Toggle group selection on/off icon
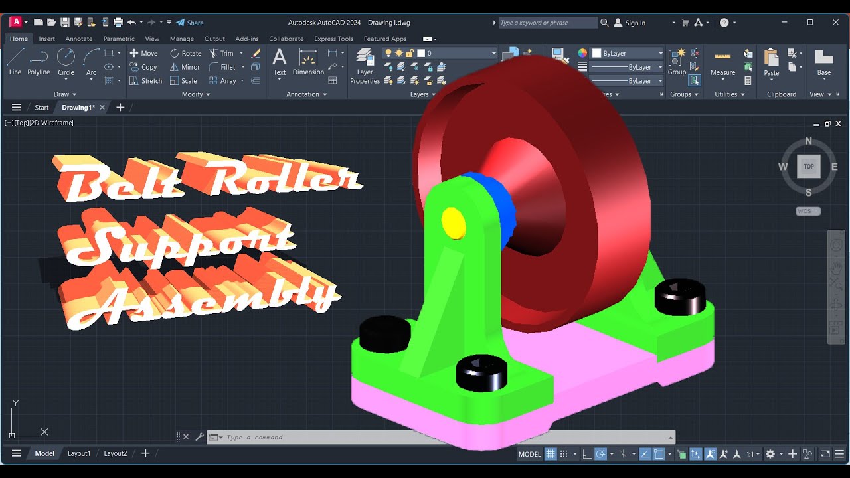Screen dimensions: 850x478 695,81
